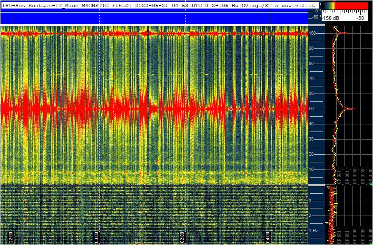Click the yellow-green band of the color scale

(332, 6)
